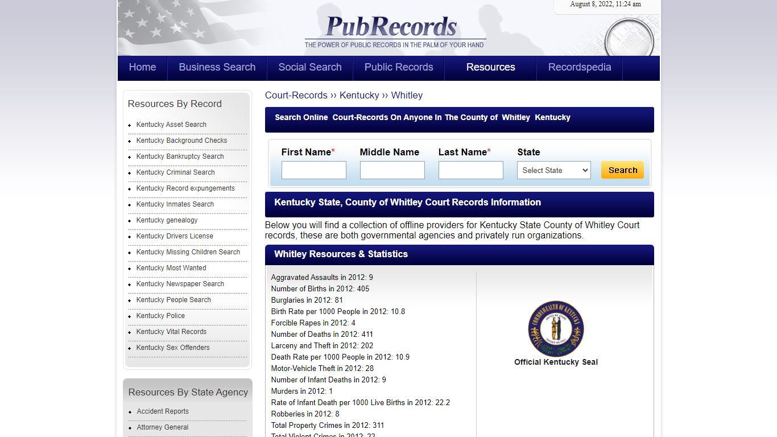Viewport: 777px width, 437px height.
Task: Open Kentucky Newspaper Search link
Action: pyautogui.click(x=180, y=284)
